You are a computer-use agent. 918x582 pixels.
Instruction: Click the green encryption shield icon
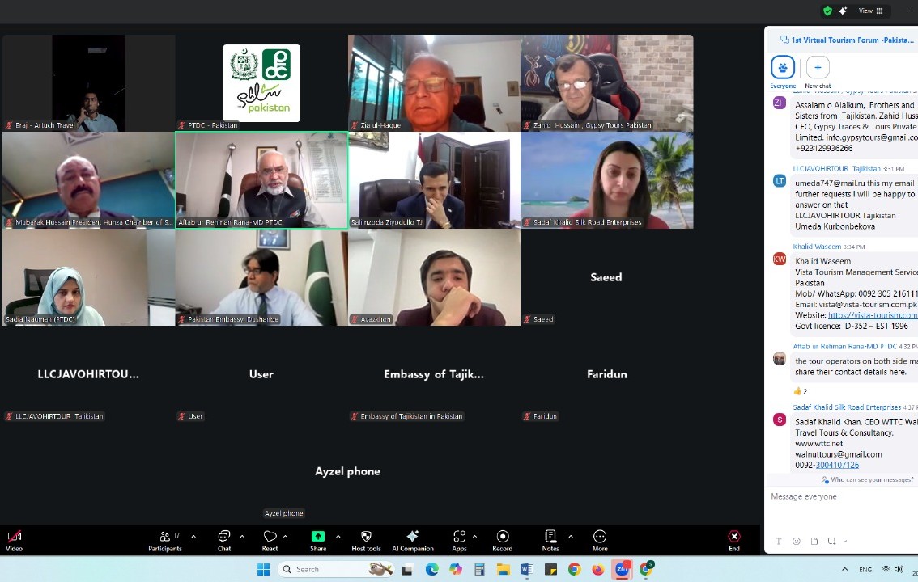click(827, 11)
